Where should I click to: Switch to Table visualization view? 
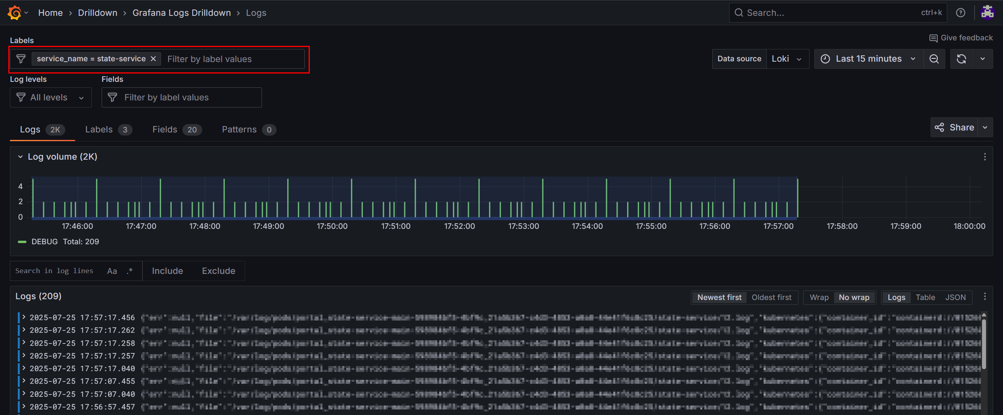[x=925, y=298]
